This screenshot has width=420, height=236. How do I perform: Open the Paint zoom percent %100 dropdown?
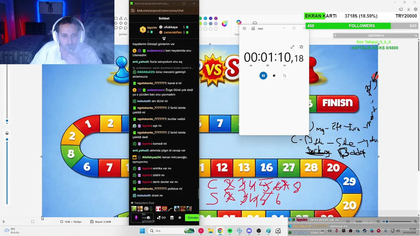(x=363, y=222)
